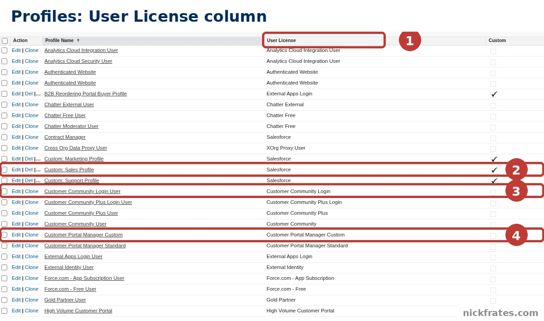Tick the B2B Reordering Portal Buyer Profile checkbox
The width and height of the screenshot is (544, 321).
(4, 94)
